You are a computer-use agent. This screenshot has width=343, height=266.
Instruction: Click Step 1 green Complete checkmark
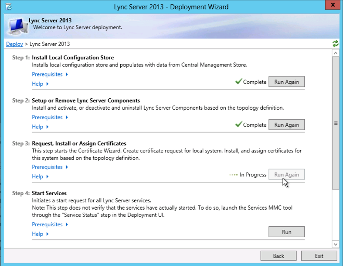(x=238, y=82)
